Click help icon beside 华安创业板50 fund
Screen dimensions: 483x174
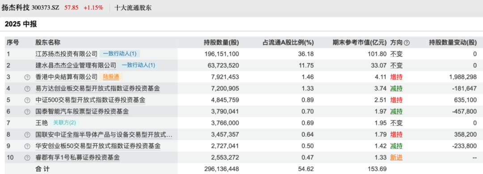tap(27, 146)
